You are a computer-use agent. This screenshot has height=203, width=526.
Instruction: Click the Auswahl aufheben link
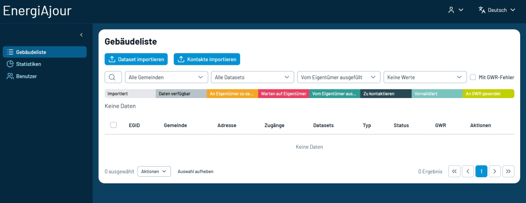196,171
